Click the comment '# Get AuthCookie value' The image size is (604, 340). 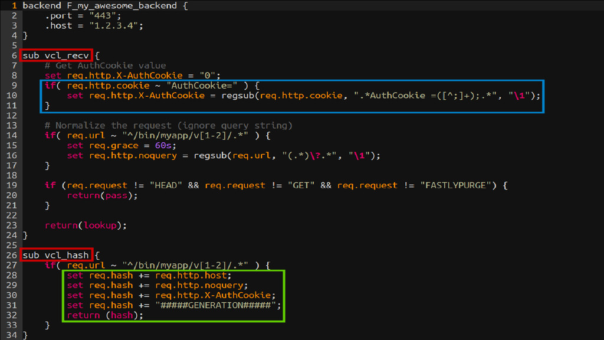coord(105,66)
